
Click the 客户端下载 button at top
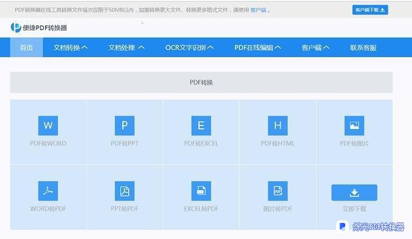point(370,10)
